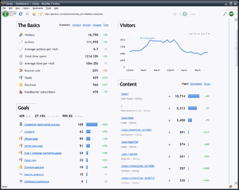
Task: Switch to Clicks tab in Content
Action: [x=207, y=84]
